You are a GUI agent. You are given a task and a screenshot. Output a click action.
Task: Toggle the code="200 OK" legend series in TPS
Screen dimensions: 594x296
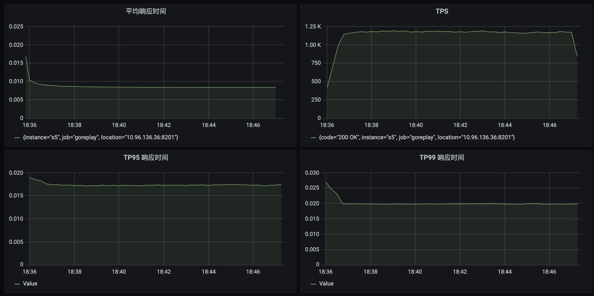pyautogui.click(x=417, y=137)
